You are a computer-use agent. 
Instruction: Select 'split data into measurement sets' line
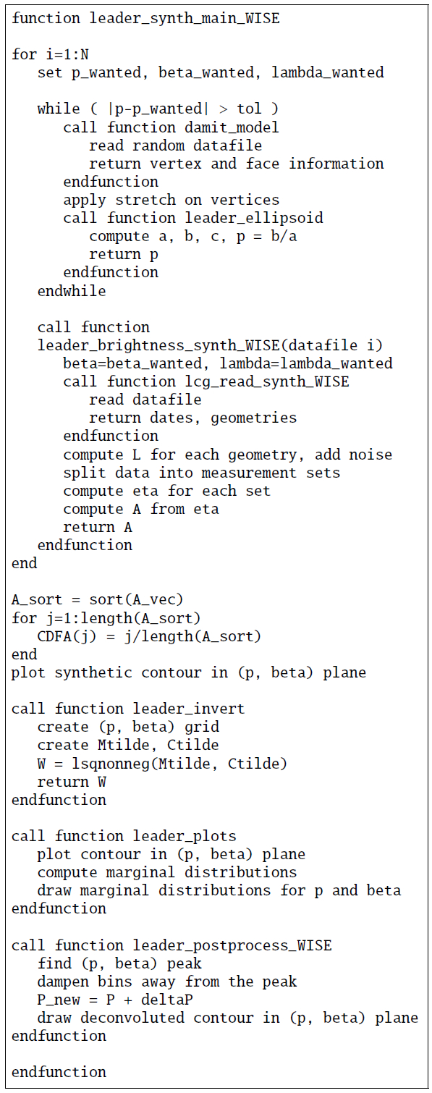coord(202,473)
